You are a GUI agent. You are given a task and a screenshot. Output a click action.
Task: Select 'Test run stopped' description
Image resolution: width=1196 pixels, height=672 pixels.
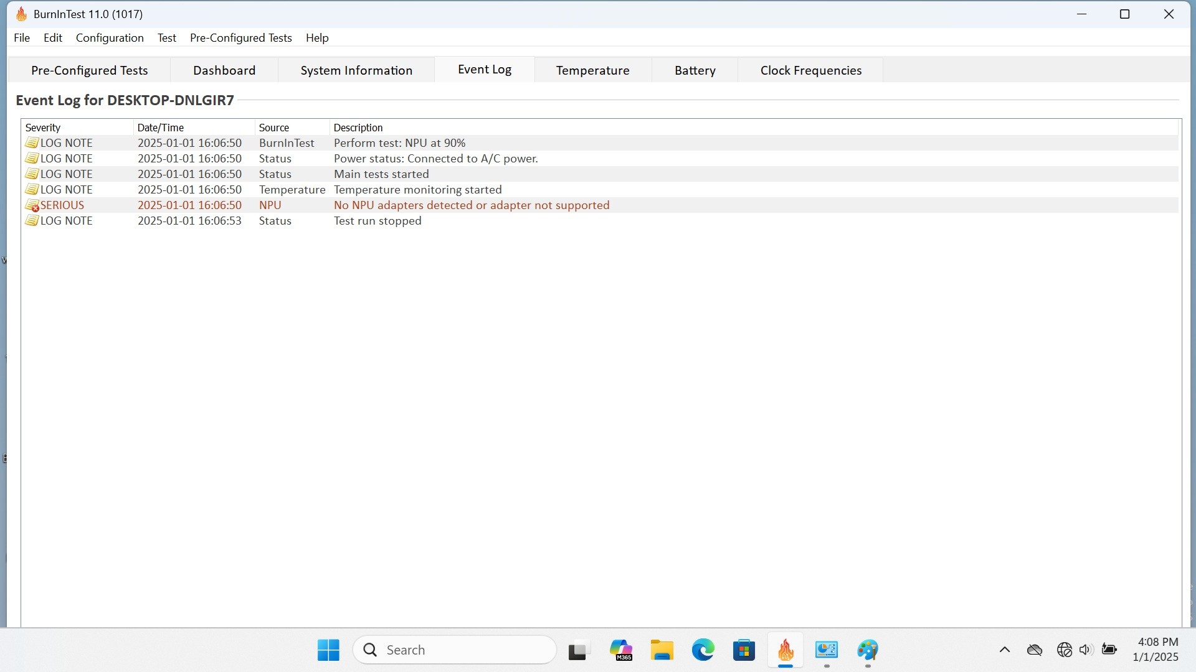coord(377,221)
